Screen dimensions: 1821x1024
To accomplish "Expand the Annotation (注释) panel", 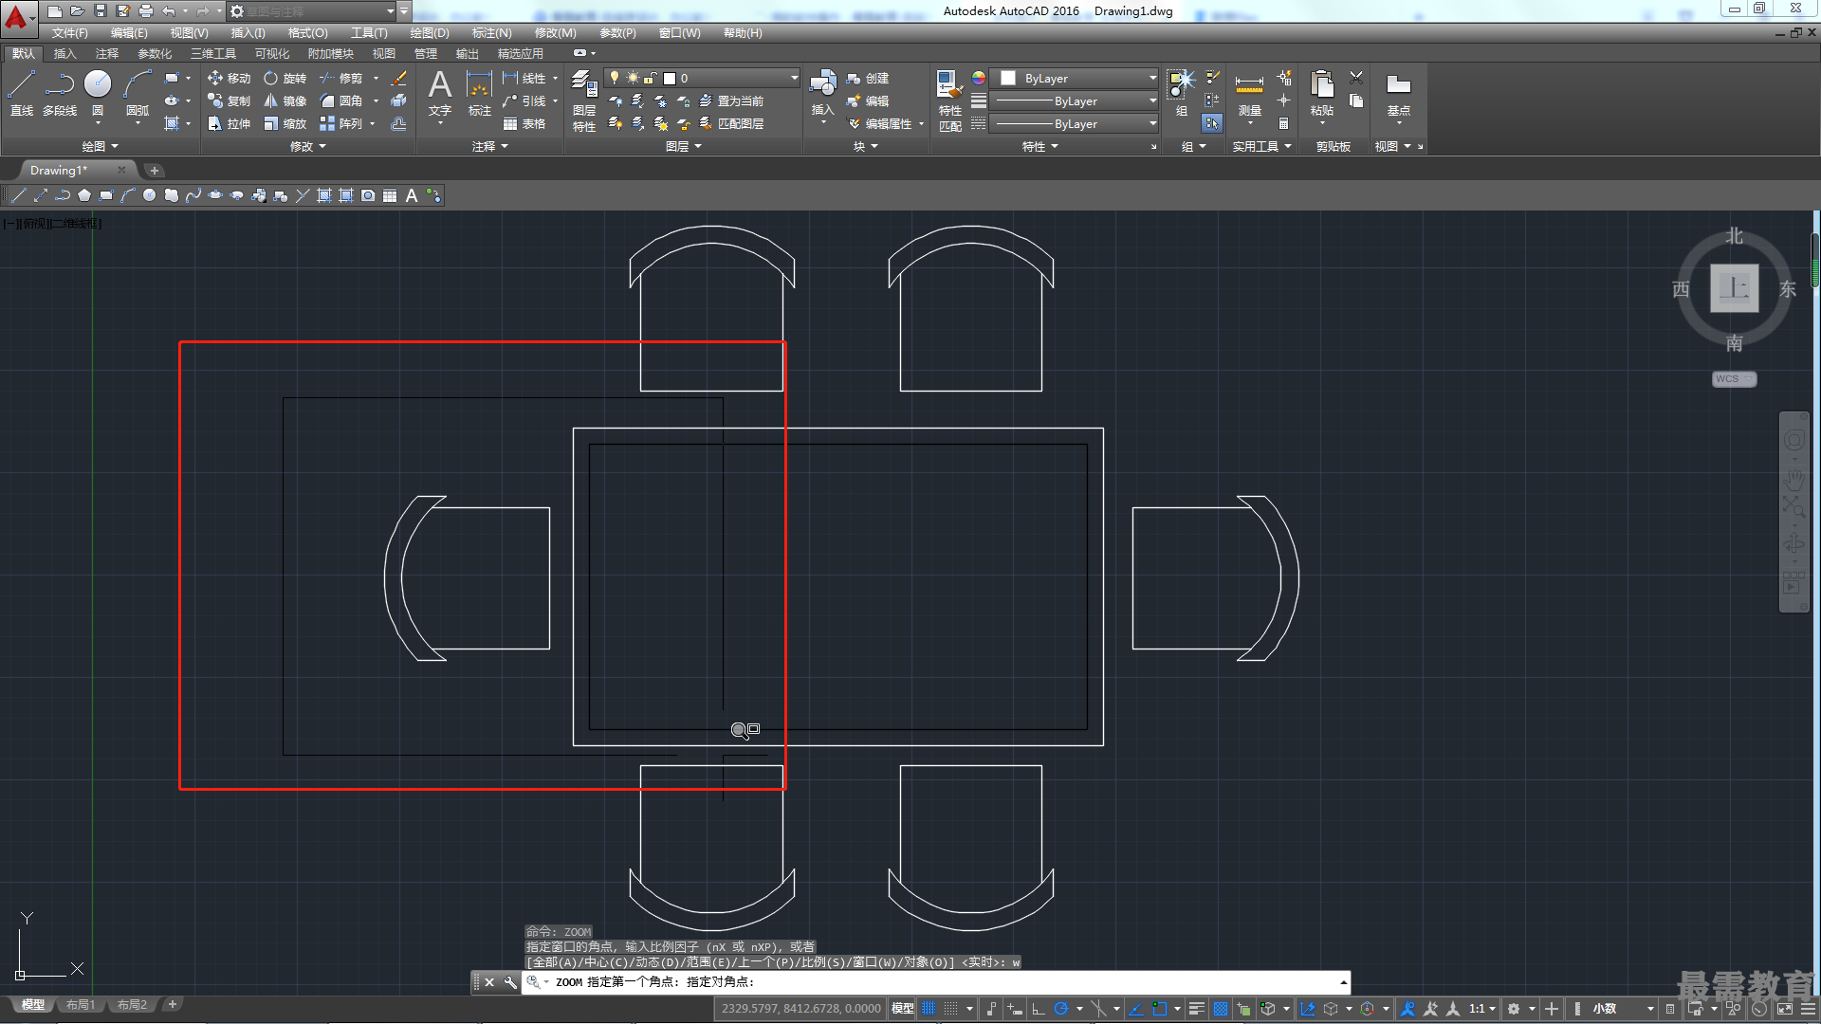I will 489,146.
